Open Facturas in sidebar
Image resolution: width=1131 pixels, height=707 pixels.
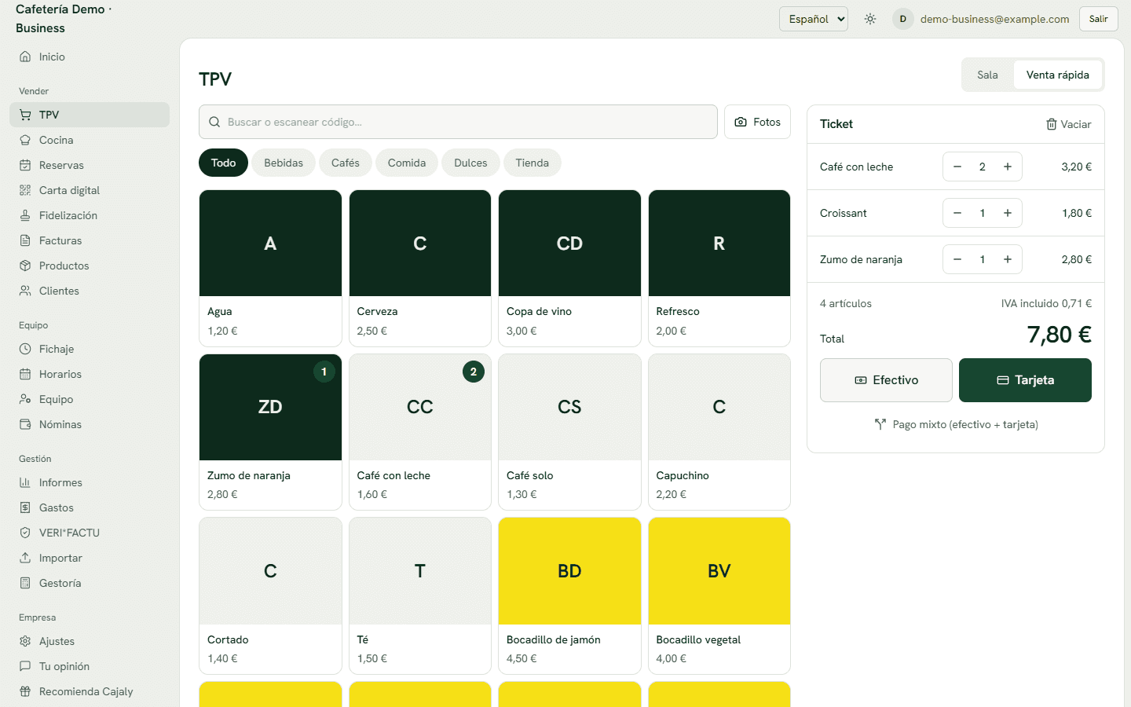click(x=90, y=240)
